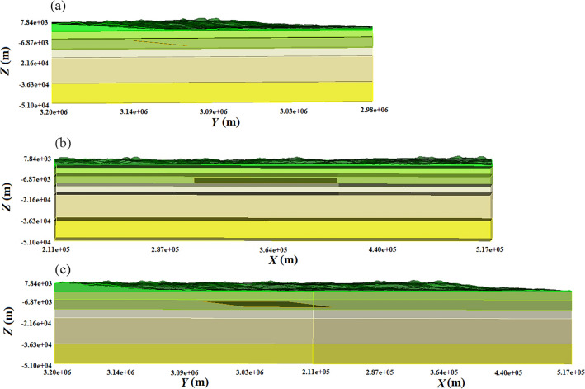The width and height of the screenshot is (585, 389).
Task: Click tick value -6.87e+03 in panel (a)
Action: tap(34, 43)
